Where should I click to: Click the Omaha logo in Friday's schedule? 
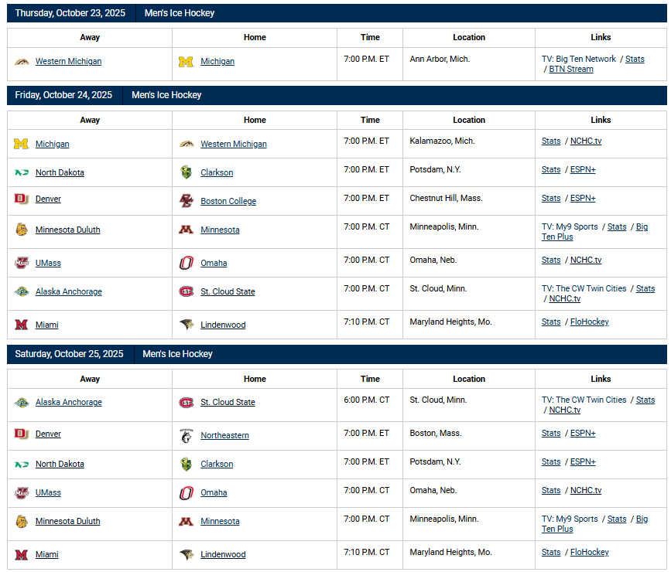coord(186,263)
